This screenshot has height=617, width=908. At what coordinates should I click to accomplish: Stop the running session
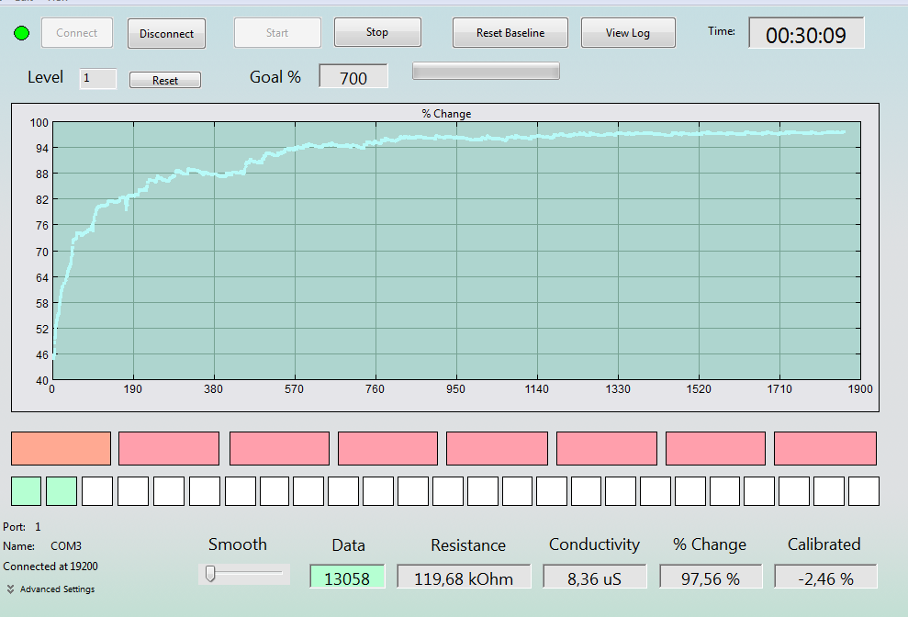(x=377, y=32)
